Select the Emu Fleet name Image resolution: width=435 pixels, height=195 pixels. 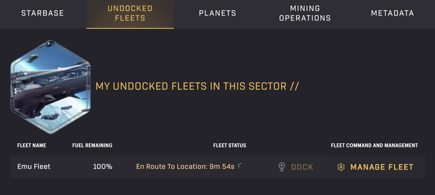[x=34, y=167]
